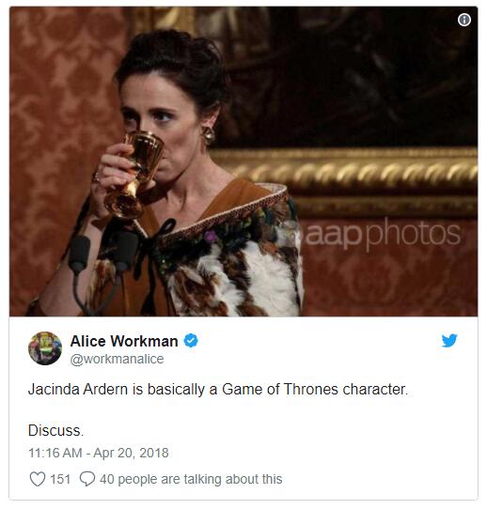487x509 pixels.
Task: Click the gold earring in the photo
Action: pos(209,135)
